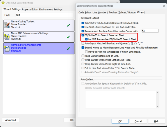
Task: Click the IDE Enhancements Settings icon
Action: click(x=7, y=37)
